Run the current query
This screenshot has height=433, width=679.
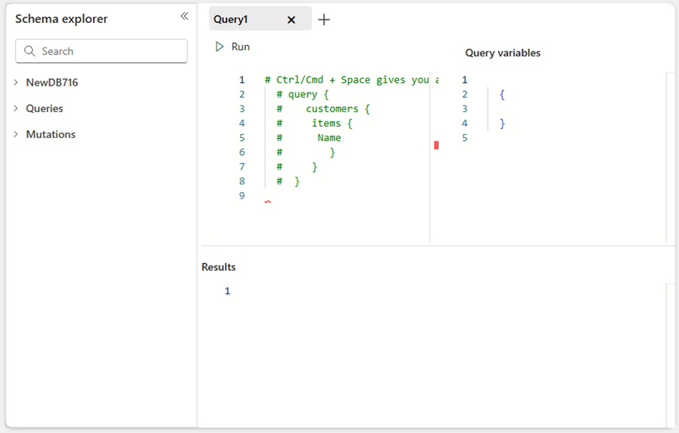click(232, 46)
